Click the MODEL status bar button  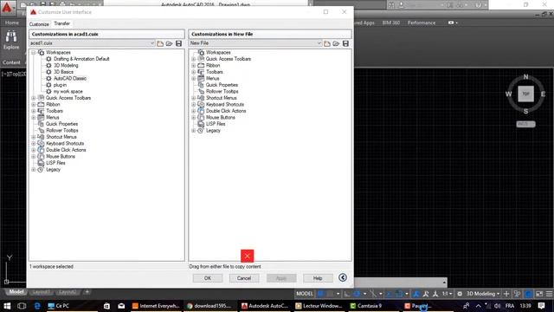[x=305, y=294]
